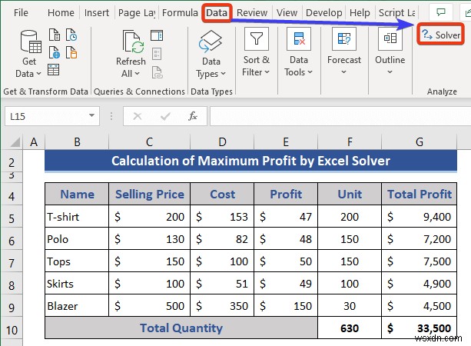Select the Blazer unit cell showing 30
The height and width of the screenshot is (346, 471).
[x=350, y=306]
